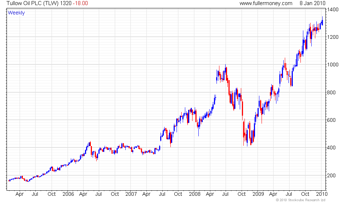Viewport: 356px width, 203px height.
Task: Click the 1200 price axis label
Action: [x=333, y=37]
